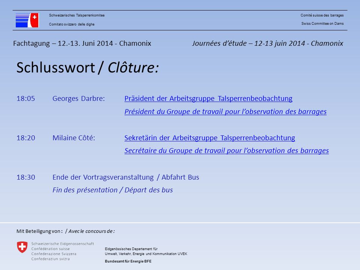Click Eidgenössisches Departement für text line

(x=131, y=249)
